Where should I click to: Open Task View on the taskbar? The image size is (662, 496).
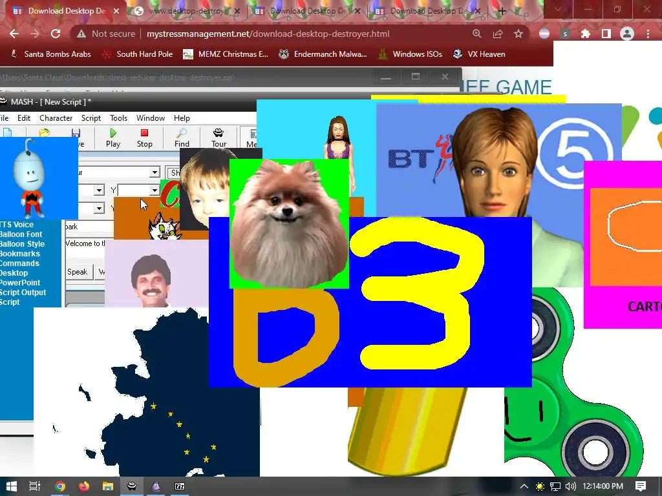click(35, 486)
